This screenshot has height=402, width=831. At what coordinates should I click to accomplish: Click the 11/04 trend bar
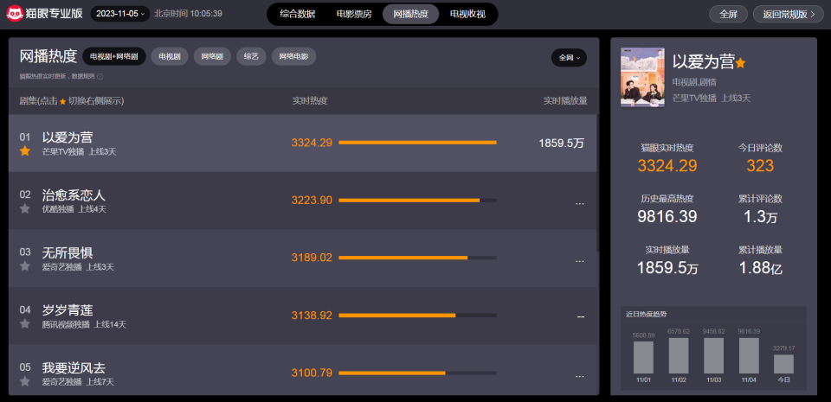[748, 355]
